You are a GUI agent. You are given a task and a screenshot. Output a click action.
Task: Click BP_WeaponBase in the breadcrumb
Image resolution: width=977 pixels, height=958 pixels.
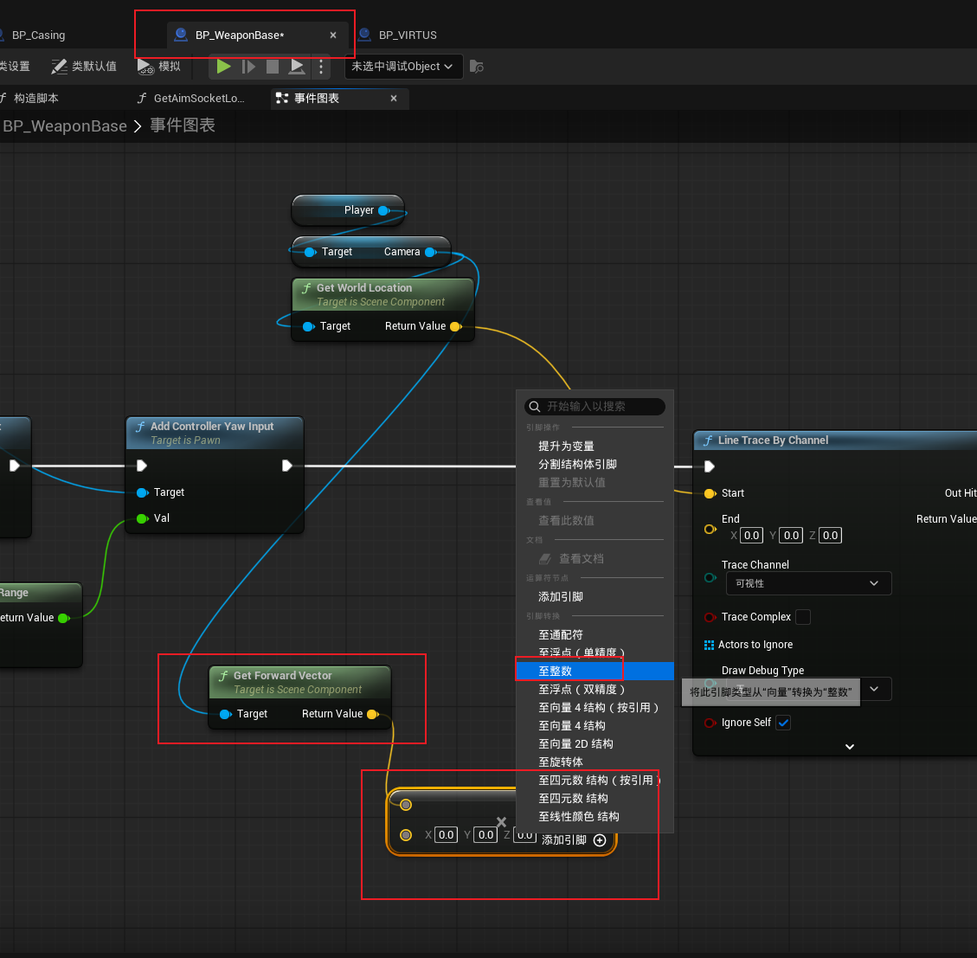coord(65,125)
